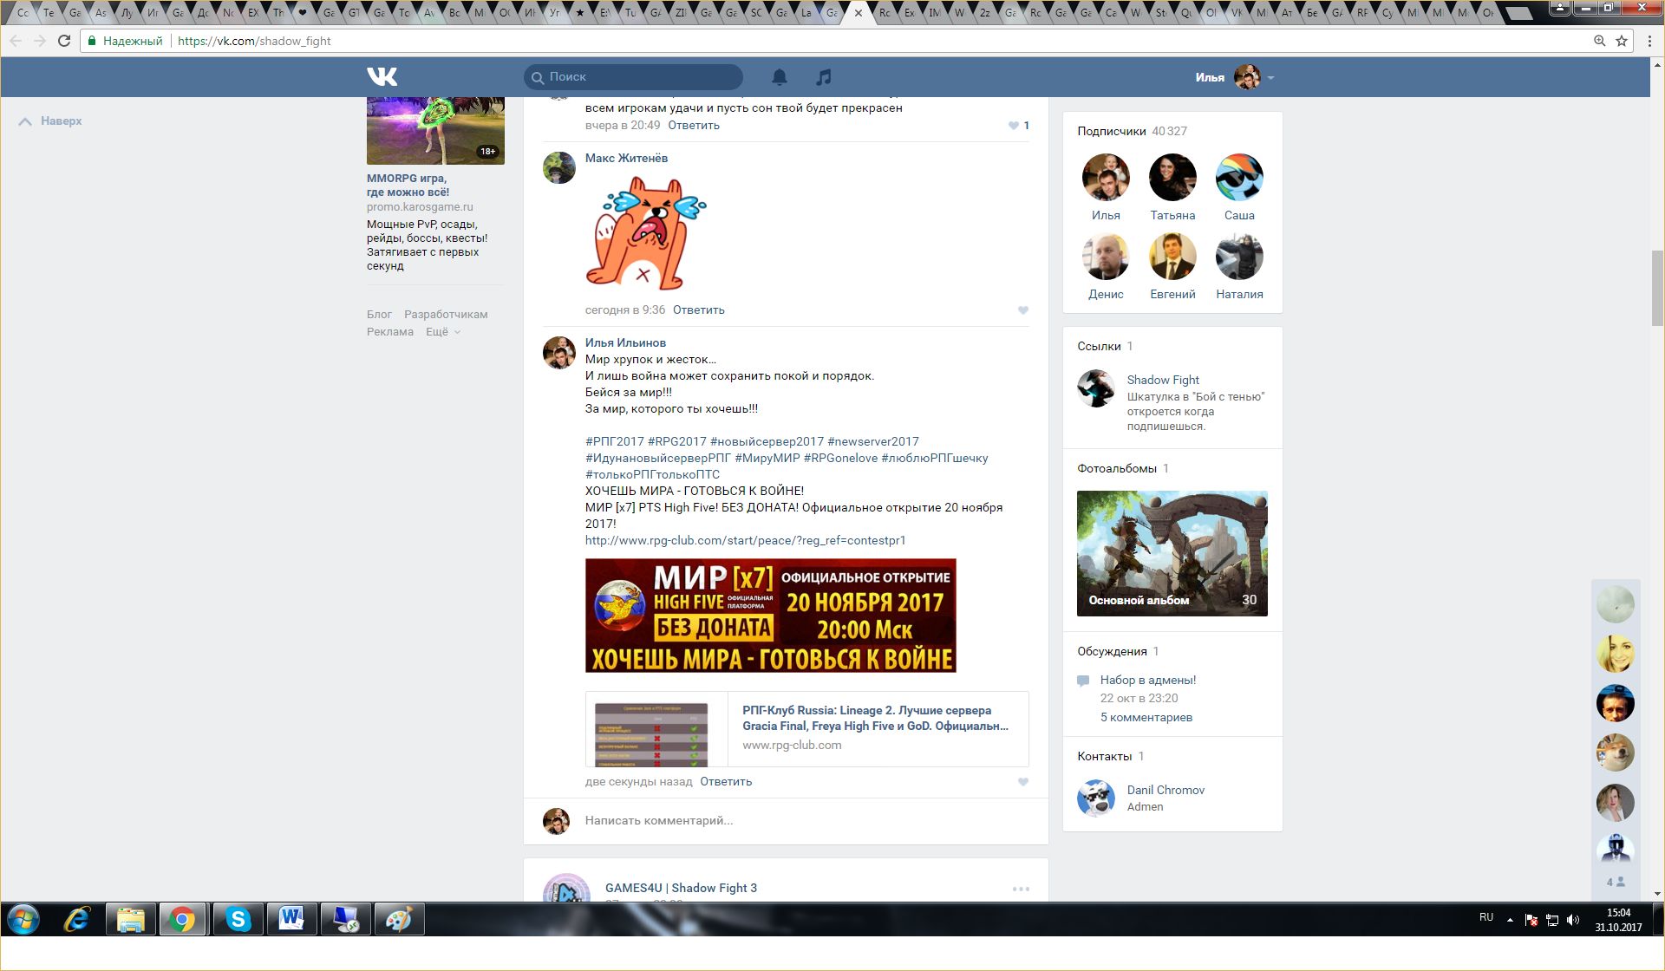Viewport: 1665px width, 971px height.
Task: Open the Chrome three-dot menu
Action: coord(1649,41)
